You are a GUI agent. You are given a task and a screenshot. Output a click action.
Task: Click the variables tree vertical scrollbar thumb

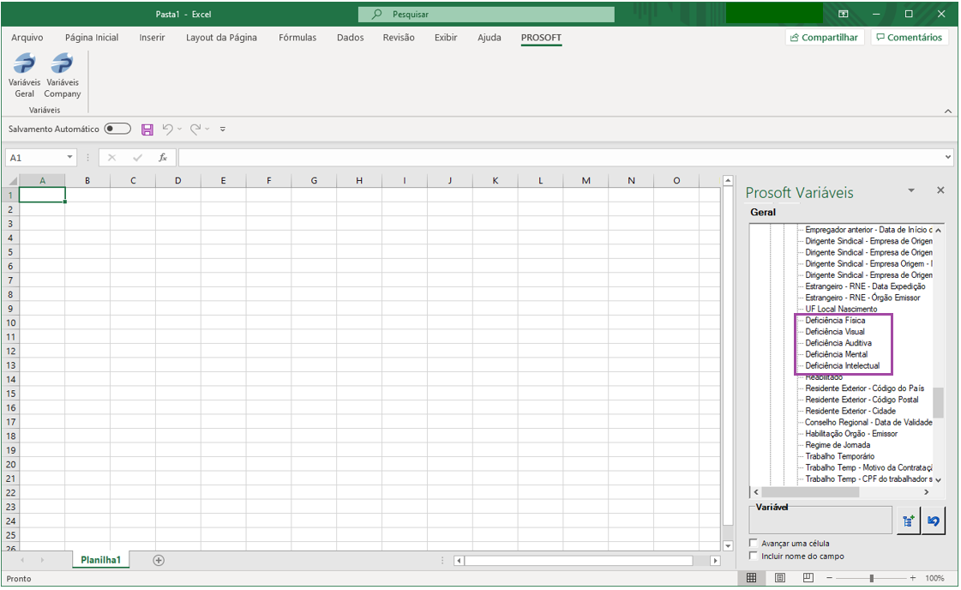(x=938, y=402)
